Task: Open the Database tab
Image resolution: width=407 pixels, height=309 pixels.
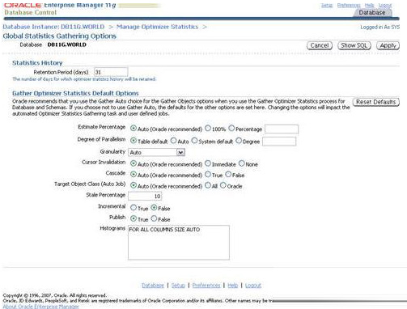Action: tap(372, 12)
